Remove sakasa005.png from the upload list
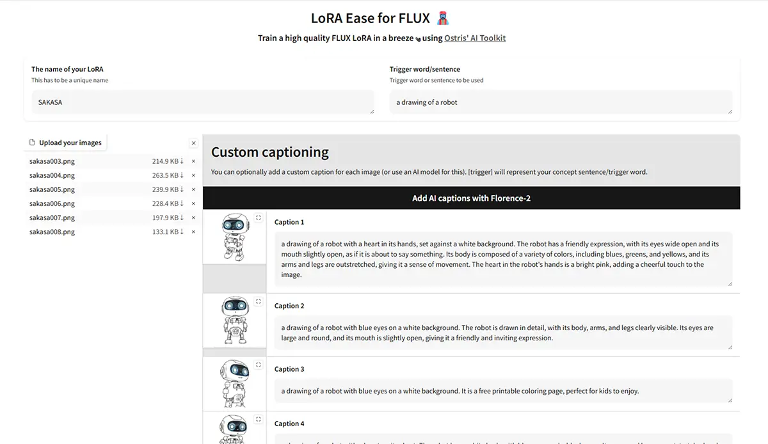 pos(193,189)
